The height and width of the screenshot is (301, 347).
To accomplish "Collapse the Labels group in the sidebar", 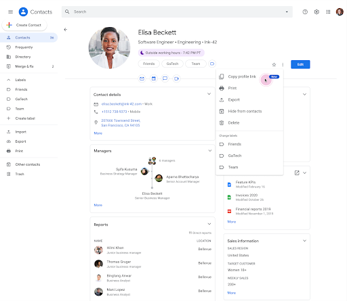I will (9, 80).
